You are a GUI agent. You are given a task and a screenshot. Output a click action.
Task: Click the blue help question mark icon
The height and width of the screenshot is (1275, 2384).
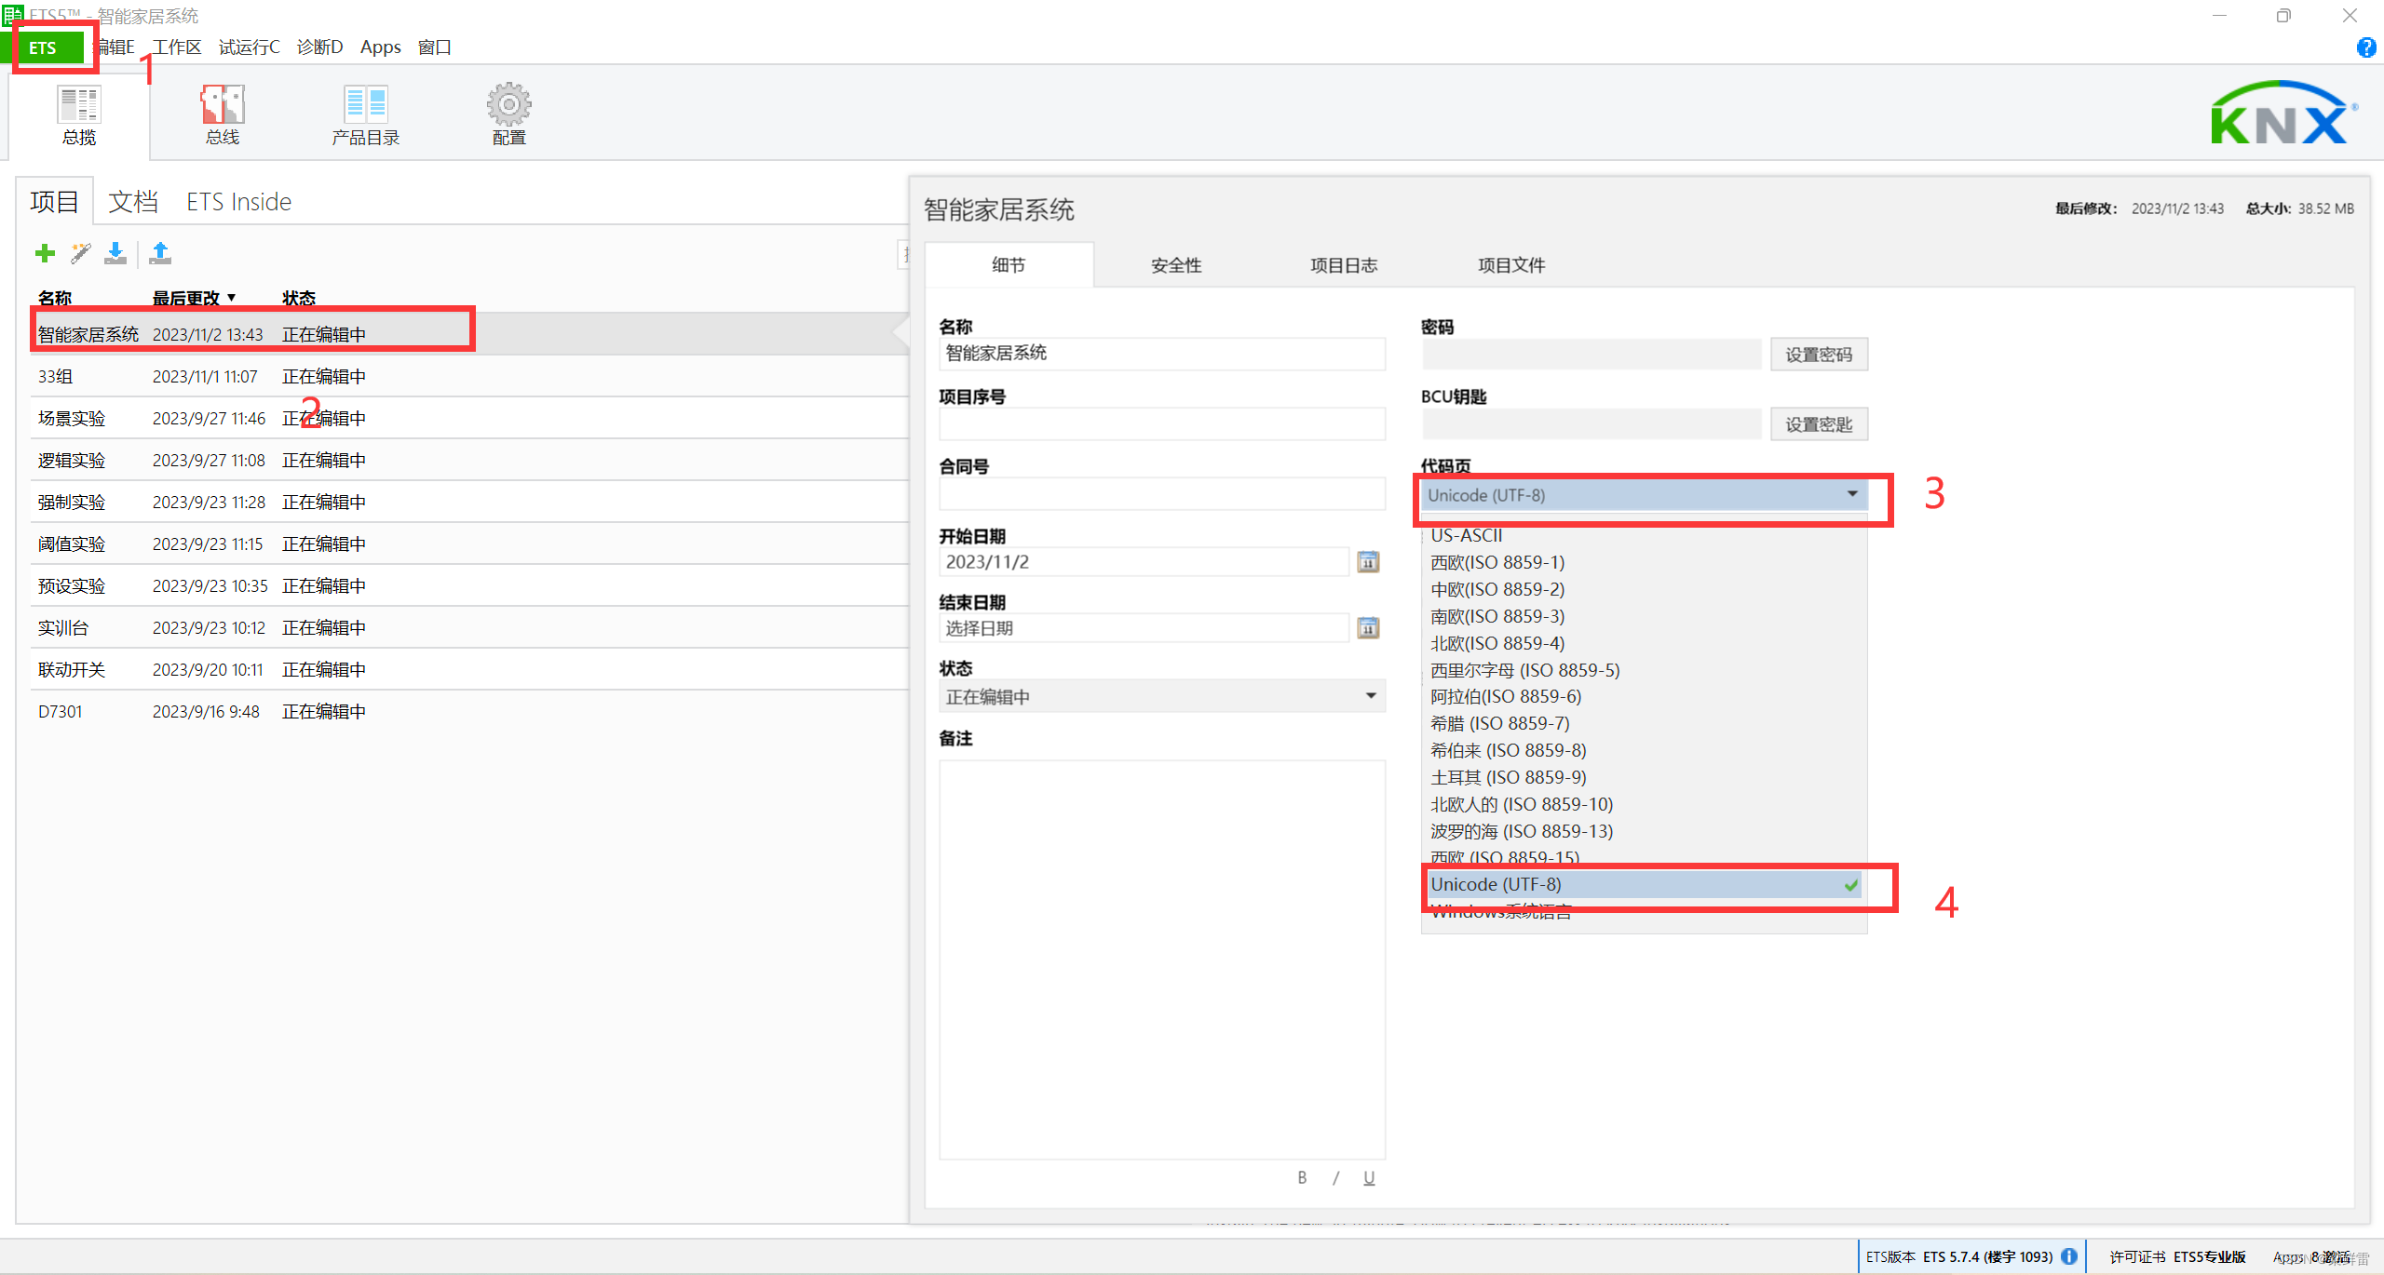(2365, 47)
